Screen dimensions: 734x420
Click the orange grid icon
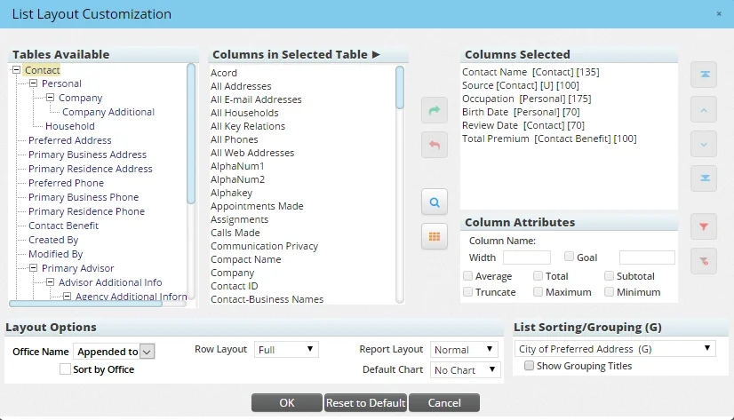(x=435, y=236)
